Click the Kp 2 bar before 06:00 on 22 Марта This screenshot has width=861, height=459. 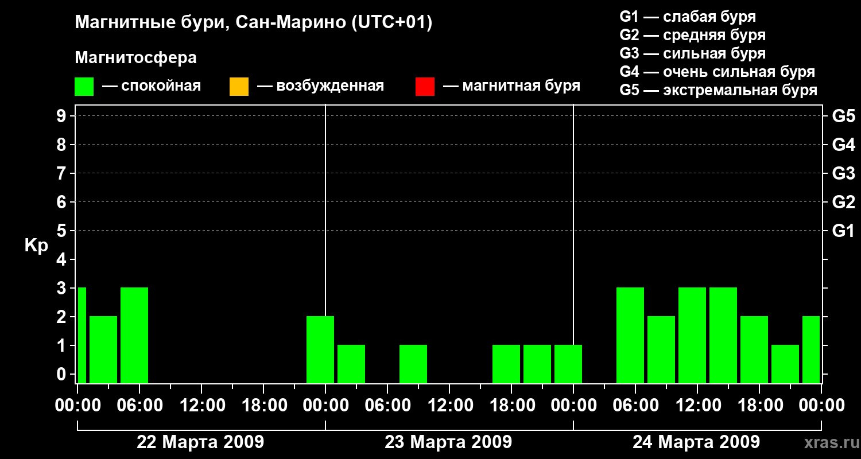[x=103, y=349]
